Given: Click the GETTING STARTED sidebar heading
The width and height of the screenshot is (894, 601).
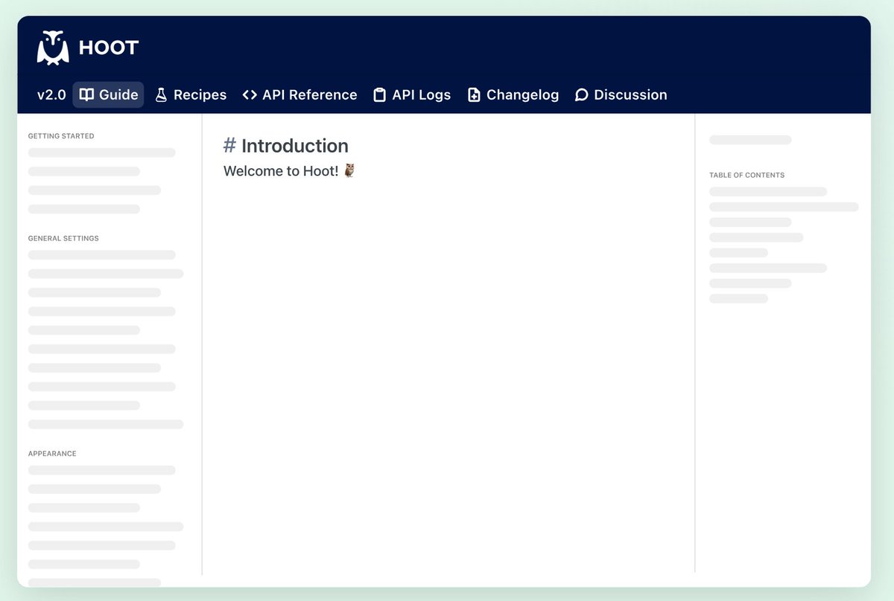Looking at the screenshot, I should (x=61, y=136).
